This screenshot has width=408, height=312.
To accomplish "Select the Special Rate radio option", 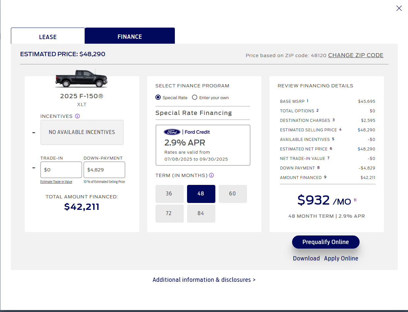I will 158,98.
